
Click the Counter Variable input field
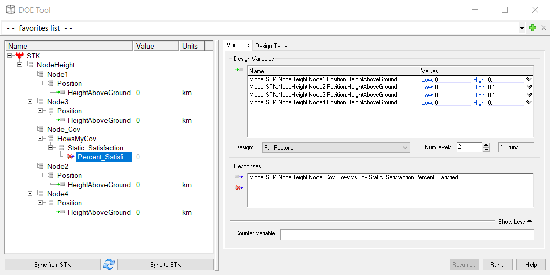(407, 234)
